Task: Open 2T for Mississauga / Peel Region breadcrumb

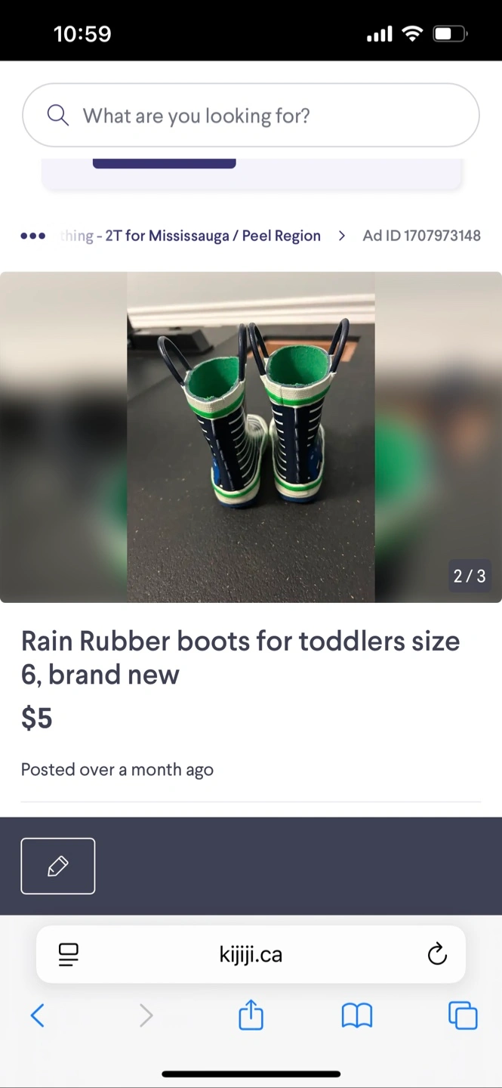Action: tap(212, 236)
